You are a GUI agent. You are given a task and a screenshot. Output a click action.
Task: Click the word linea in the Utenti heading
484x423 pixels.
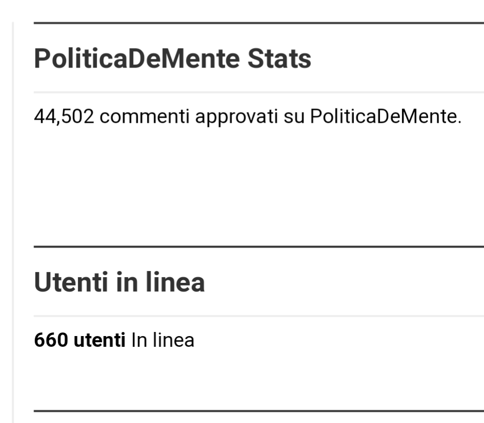click(175, 282)
